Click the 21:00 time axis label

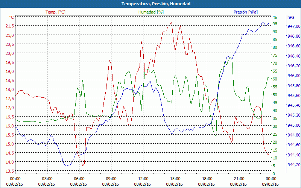tap(239, 179)
